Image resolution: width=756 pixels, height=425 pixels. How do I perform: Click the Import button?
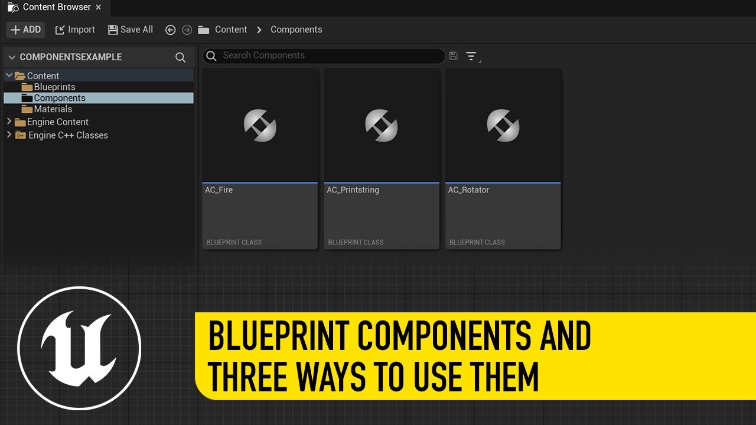[75, 30]
